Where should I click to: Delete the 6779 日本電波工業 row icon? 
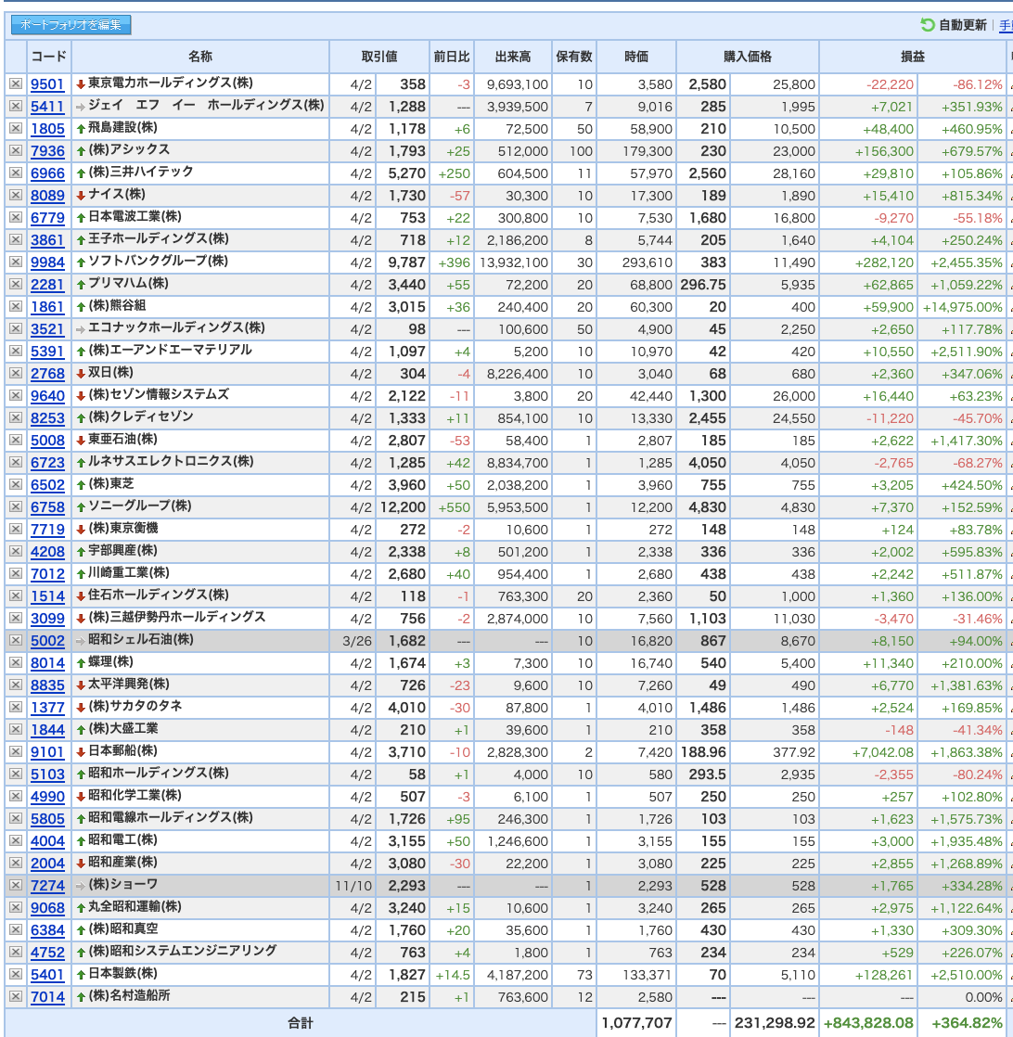(x=16, y=218)
